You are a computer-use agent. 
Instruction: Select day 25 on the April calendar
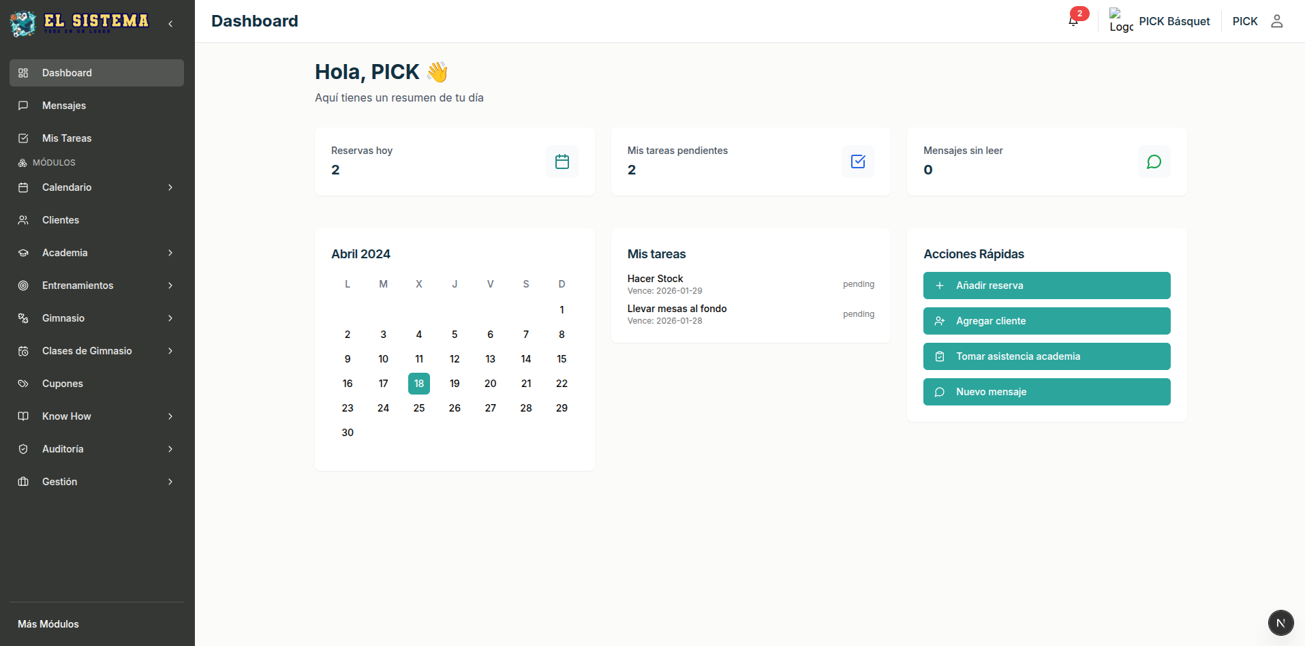pyautogui.click(x=418, y=407)
